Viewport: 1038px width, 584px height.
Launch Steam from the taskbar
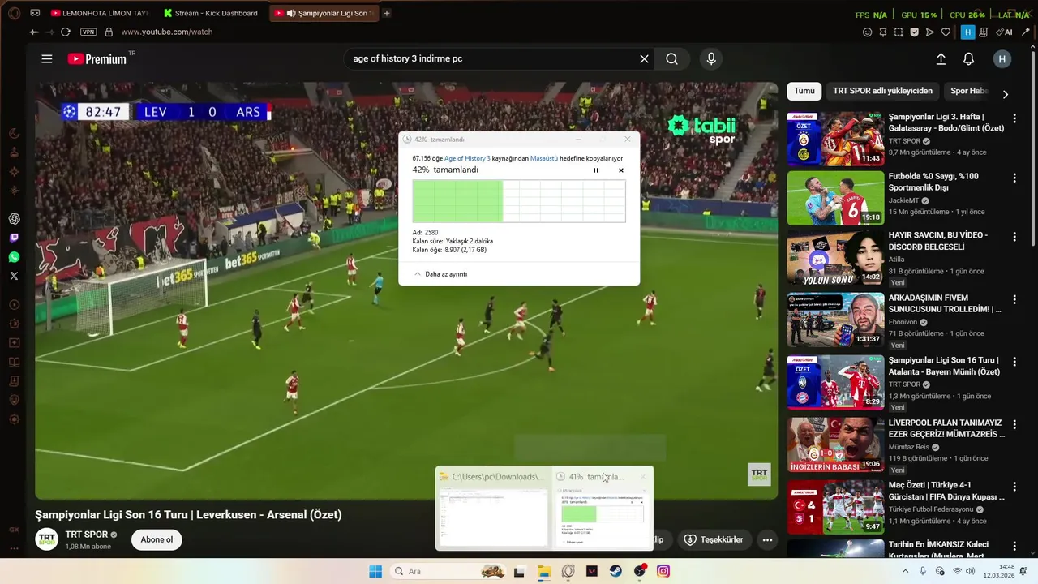click(x=616, y=571)
